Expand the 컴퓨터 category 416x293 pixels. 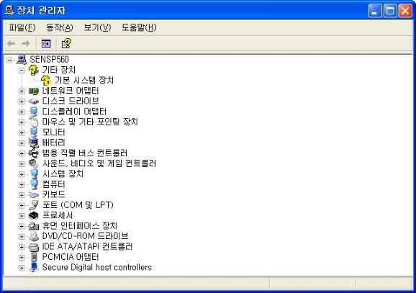pyautogui.click(x=22, y=185)
